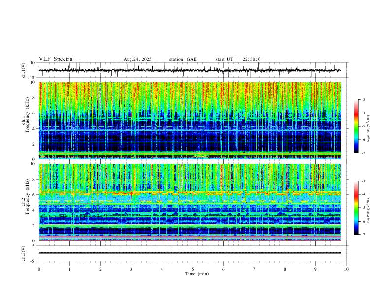
Task: Click the time axis tick label "10"
Action: tap(346, 269)
